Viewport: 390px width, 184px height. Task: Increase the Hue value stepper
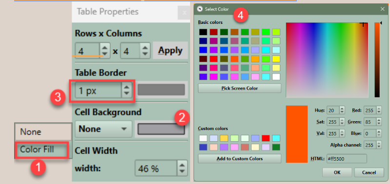[x=342, y=109]
